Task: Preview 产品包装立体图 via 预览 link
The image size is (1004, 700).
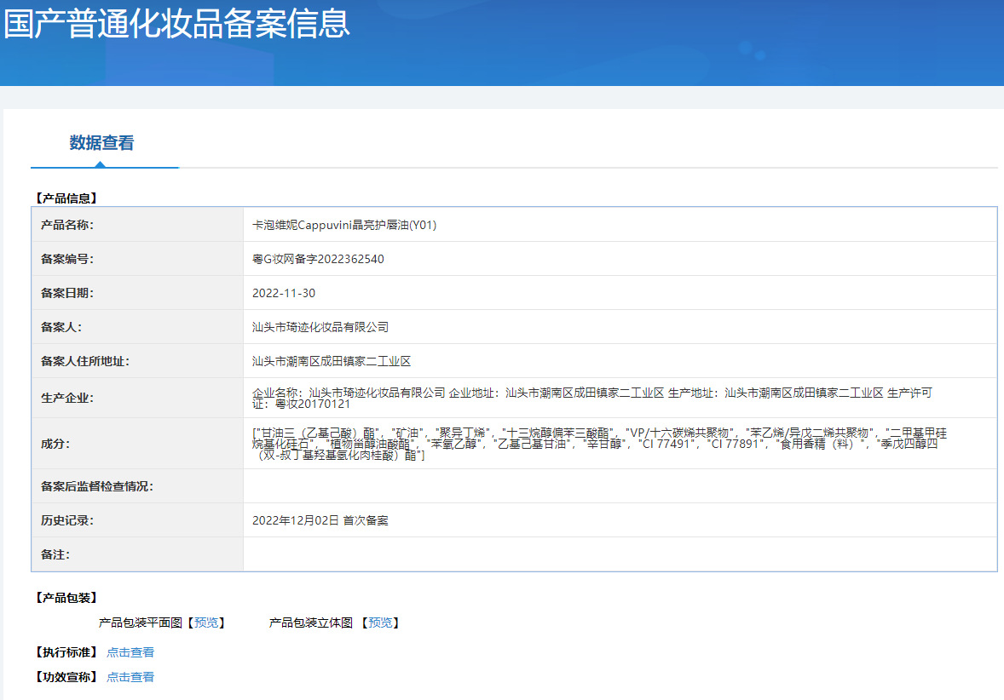Action: click(x=380, y=623)
